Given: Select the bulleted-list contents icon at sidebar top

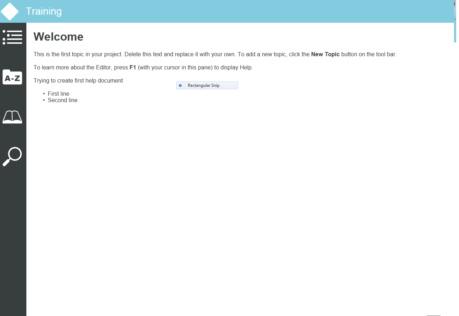Looking at the screenshot, I should click(x=12, y=37).
